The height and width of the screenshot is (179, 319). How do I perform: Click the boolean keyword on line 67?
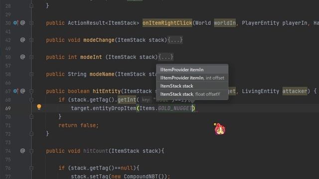pyautogui.click(x=79, y=91)
